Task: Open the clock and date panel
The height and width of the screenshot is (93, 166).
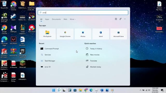Action: pos(155,90)
